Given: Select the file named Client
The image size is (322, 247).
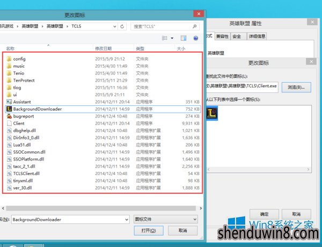Looking at the screenshot, I should (x=19, y=123).
